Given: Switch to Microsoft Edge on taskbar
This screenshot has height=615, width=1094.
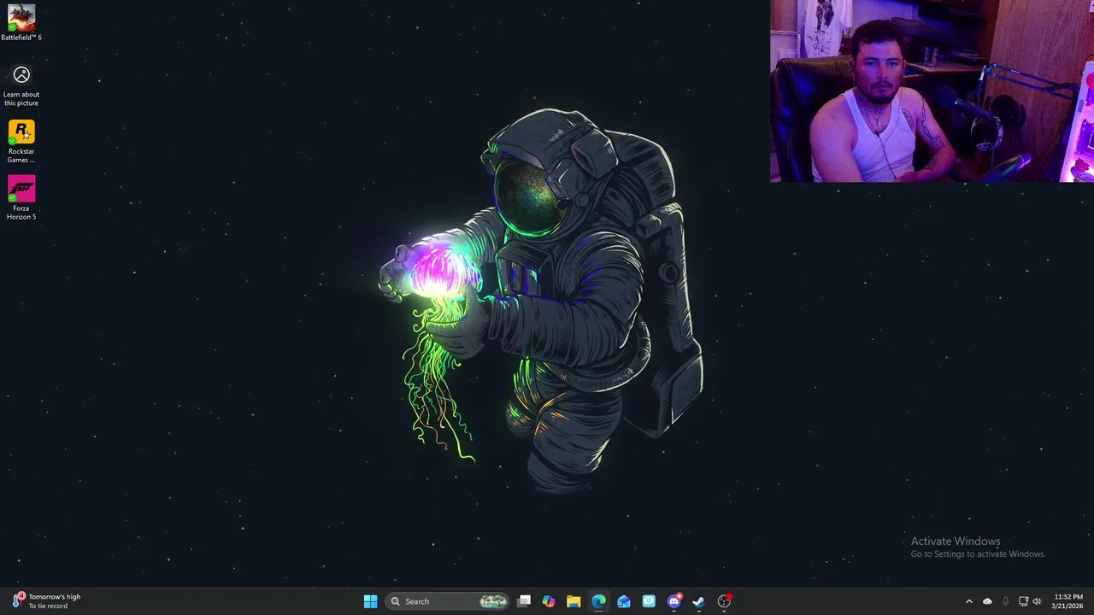Looking at the screenshot, I should click(x=599, y=601).
